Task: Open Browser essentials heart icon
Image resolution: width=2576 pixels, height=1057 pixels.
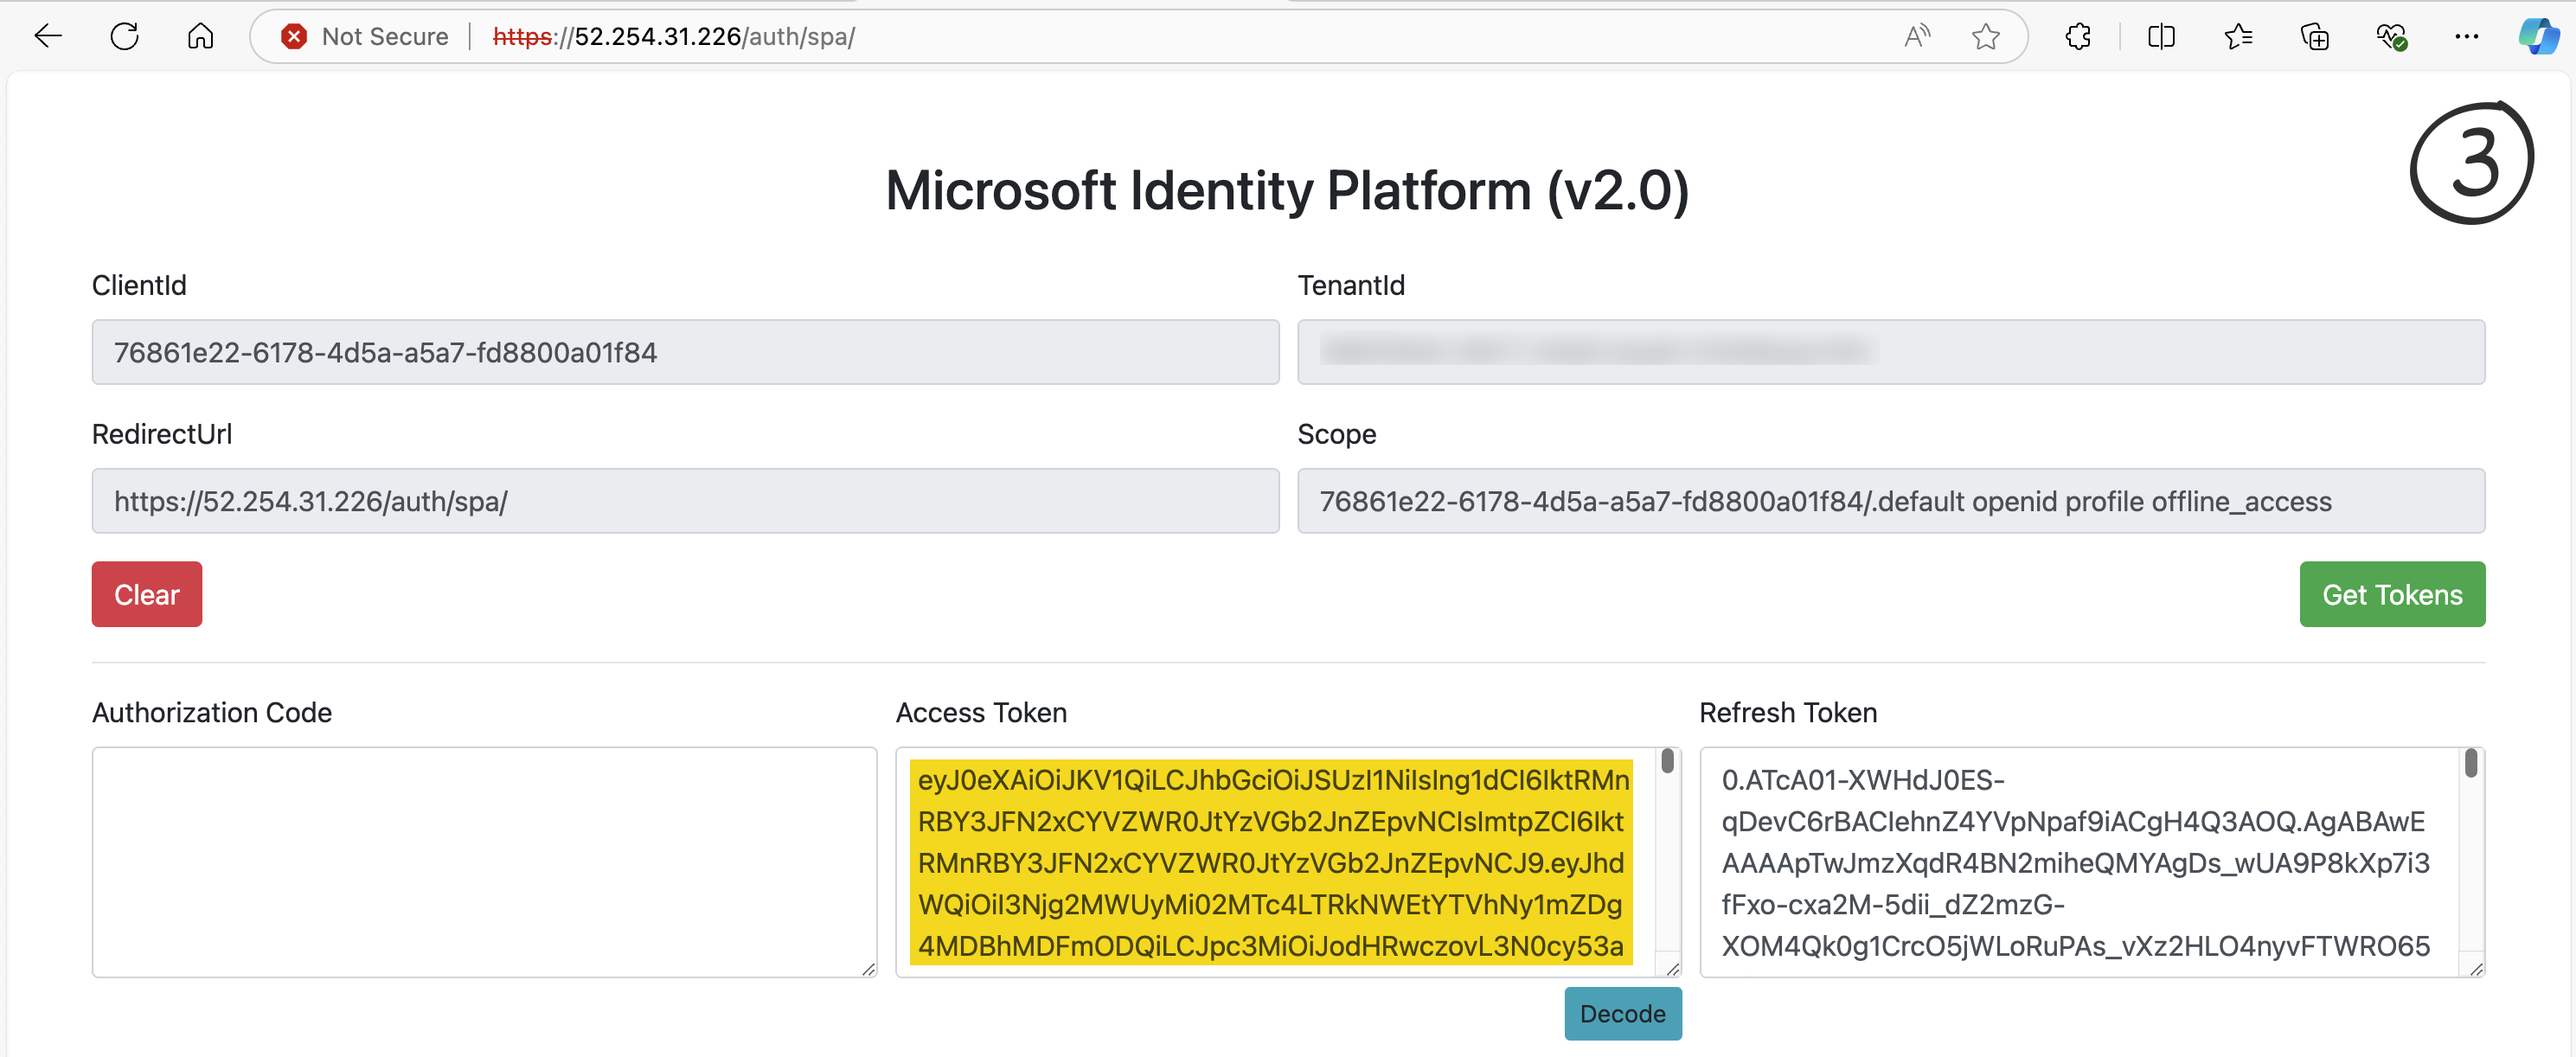Action: tap(2391, 37)
